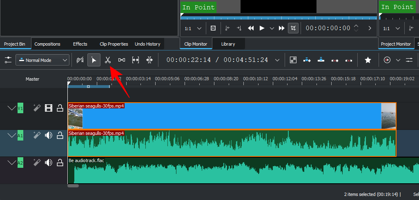Open the Library tab

(x=228, y=44)
